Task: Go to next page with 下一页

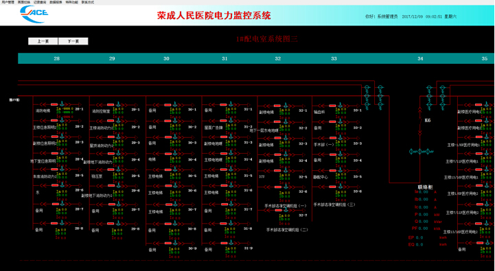Action: [x=73, y=41]
